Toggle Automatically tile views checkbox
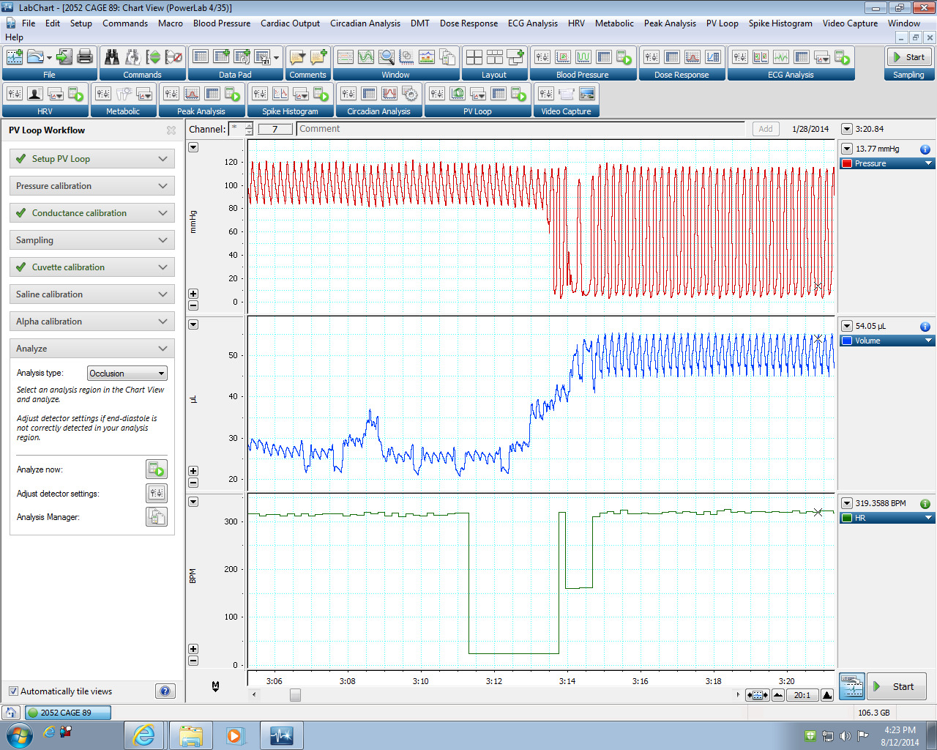This screenshot has height=750, width=937. pos(13,691)
